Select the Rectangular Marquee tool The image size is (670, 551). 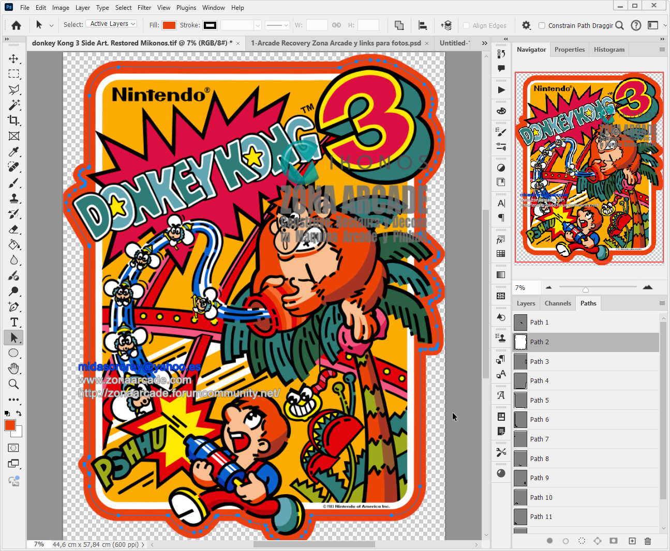point(14,74)
